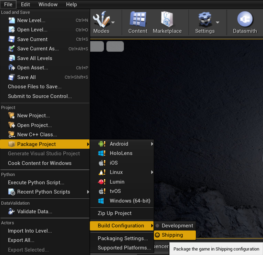263x255 pixels.
Task: Select Windows (64-bit) packaging platform
Action: pos(129,201)
